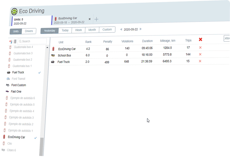Go to previous date arrow

click(x=121, y=29)
